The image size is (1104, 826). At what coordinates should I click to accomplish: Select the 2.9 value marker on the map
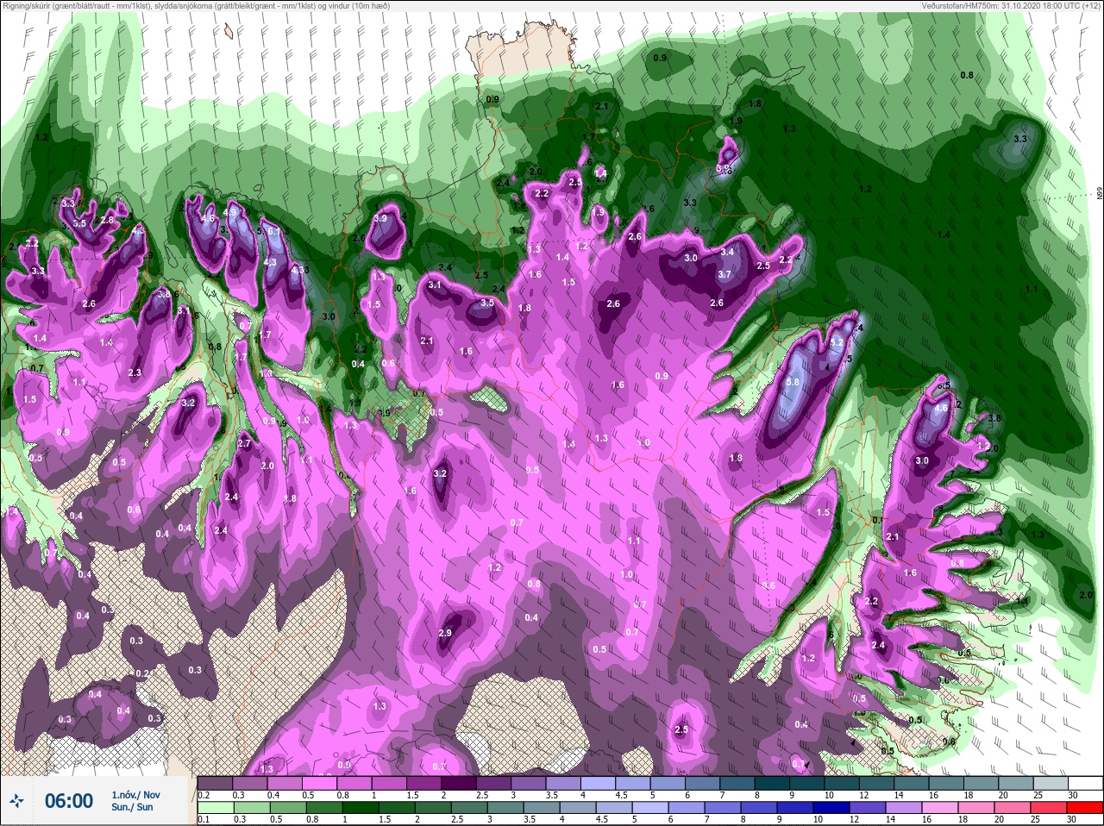[x=445, y=634]
